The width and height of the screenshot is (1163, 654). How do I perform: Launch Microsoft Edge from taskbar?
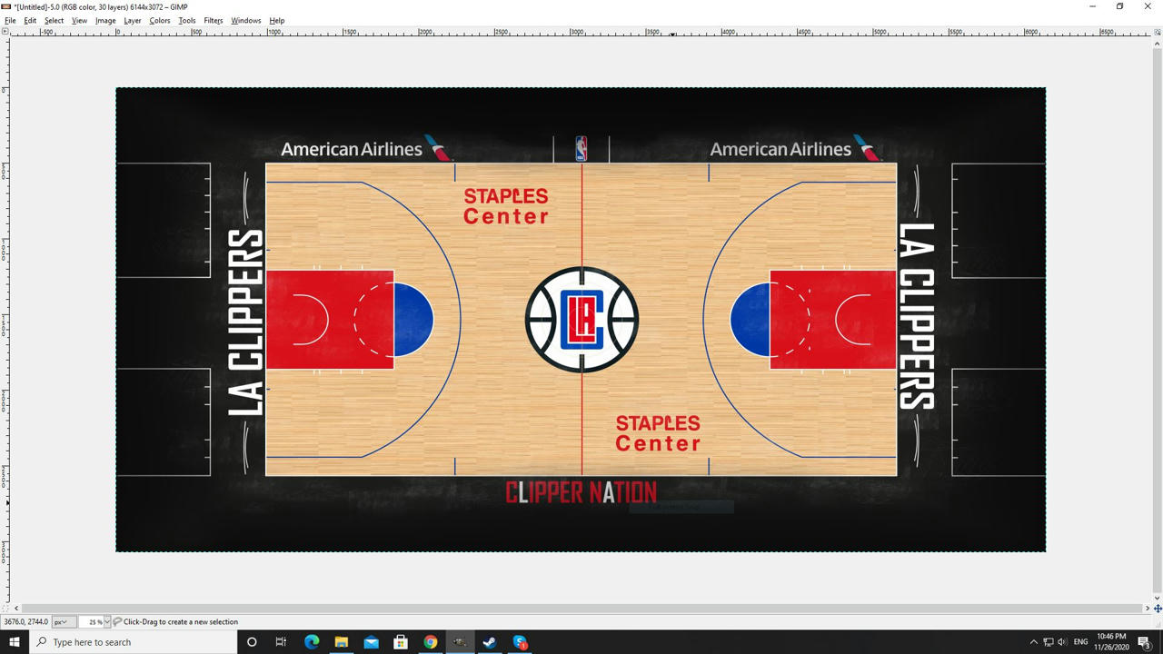(312, 642)
